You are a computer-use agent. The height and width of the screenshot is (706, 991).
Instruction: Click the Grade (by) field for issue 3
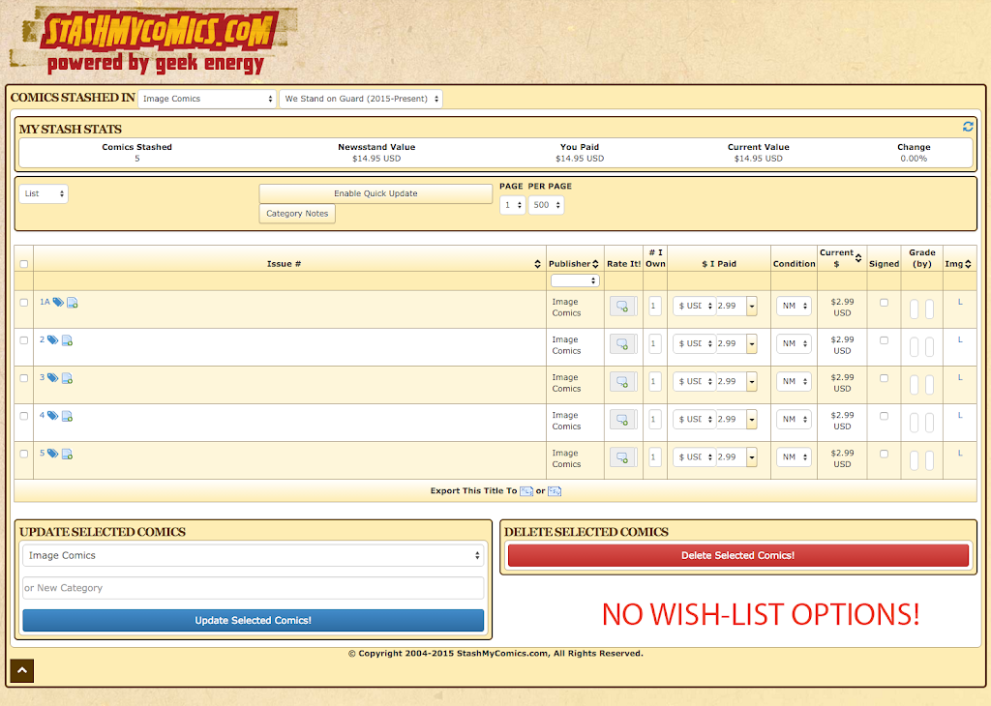point(929,385)
